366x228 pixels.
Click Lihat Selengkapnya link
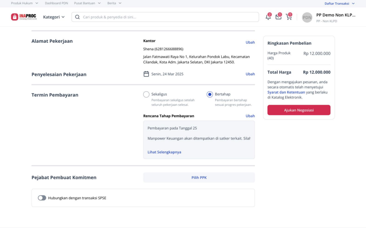click(x=164, y=152)
